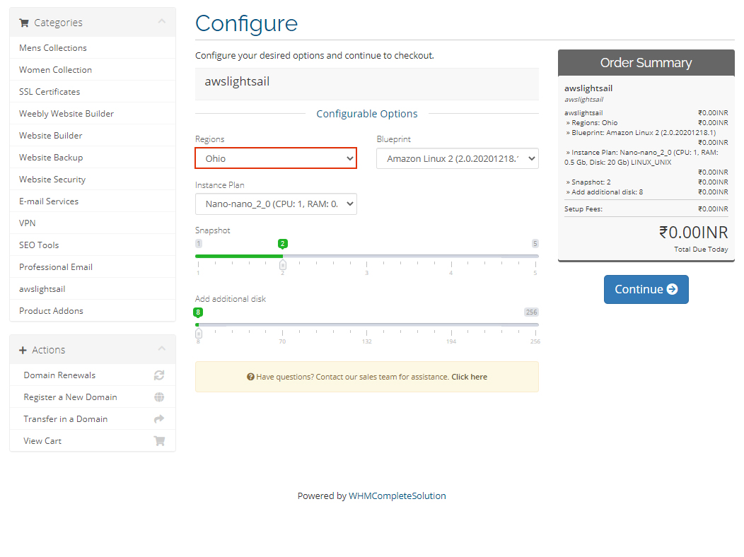The height and width of the screenshot is (557, 744).
Task: Follow the 'Click here' sales contact link
Action: [469, 377]
